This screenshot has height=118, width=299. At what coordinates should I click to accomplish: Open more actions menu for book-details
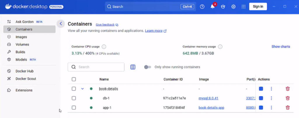point(271,89)
